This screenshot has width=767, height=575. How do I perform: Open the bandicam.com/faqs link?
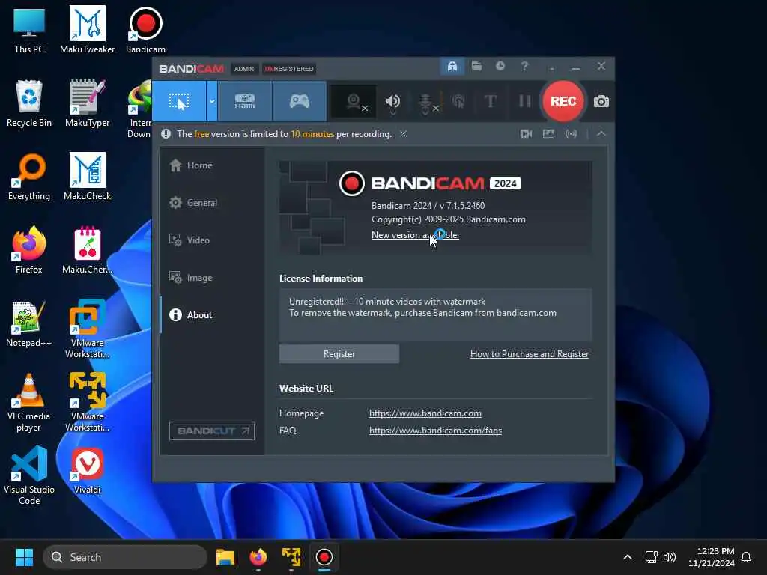pos(435,431)
